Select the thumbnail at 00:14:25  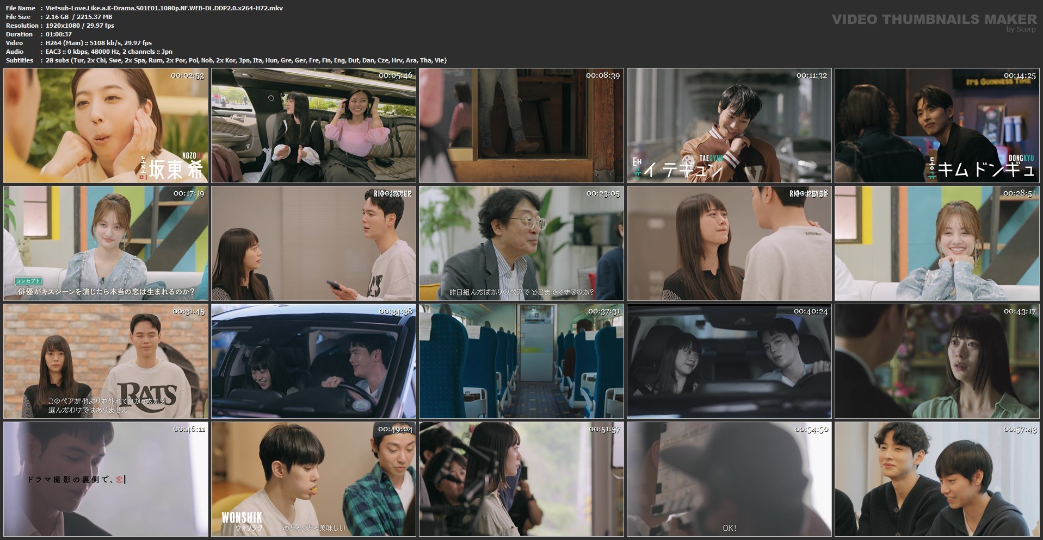[x=937, y=125]
